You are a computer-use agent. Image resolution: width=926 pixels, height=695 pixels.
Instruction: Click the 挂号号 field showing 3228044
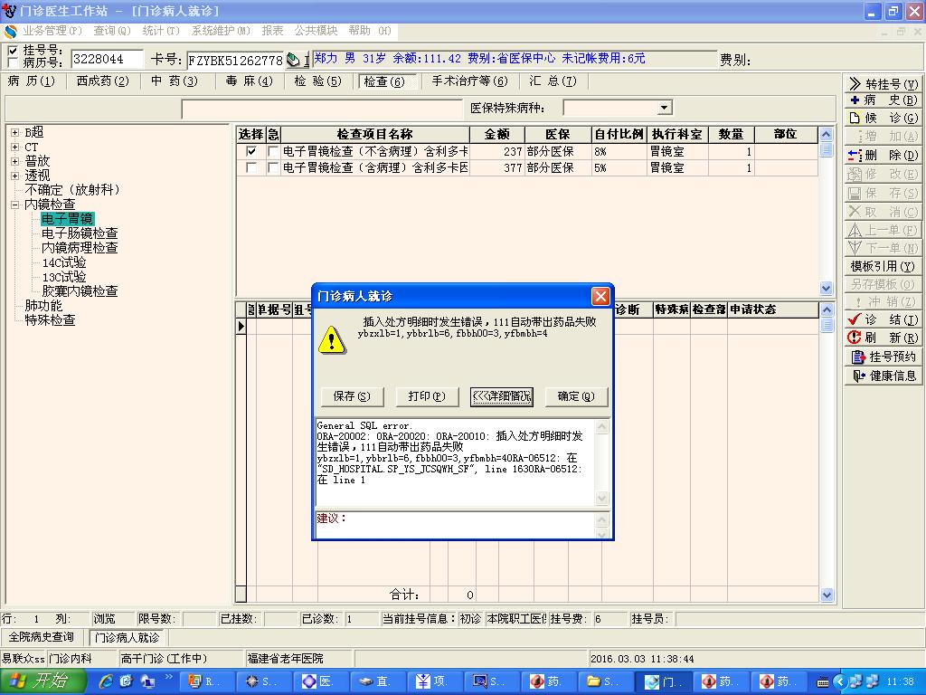click(x=107, y=59)
